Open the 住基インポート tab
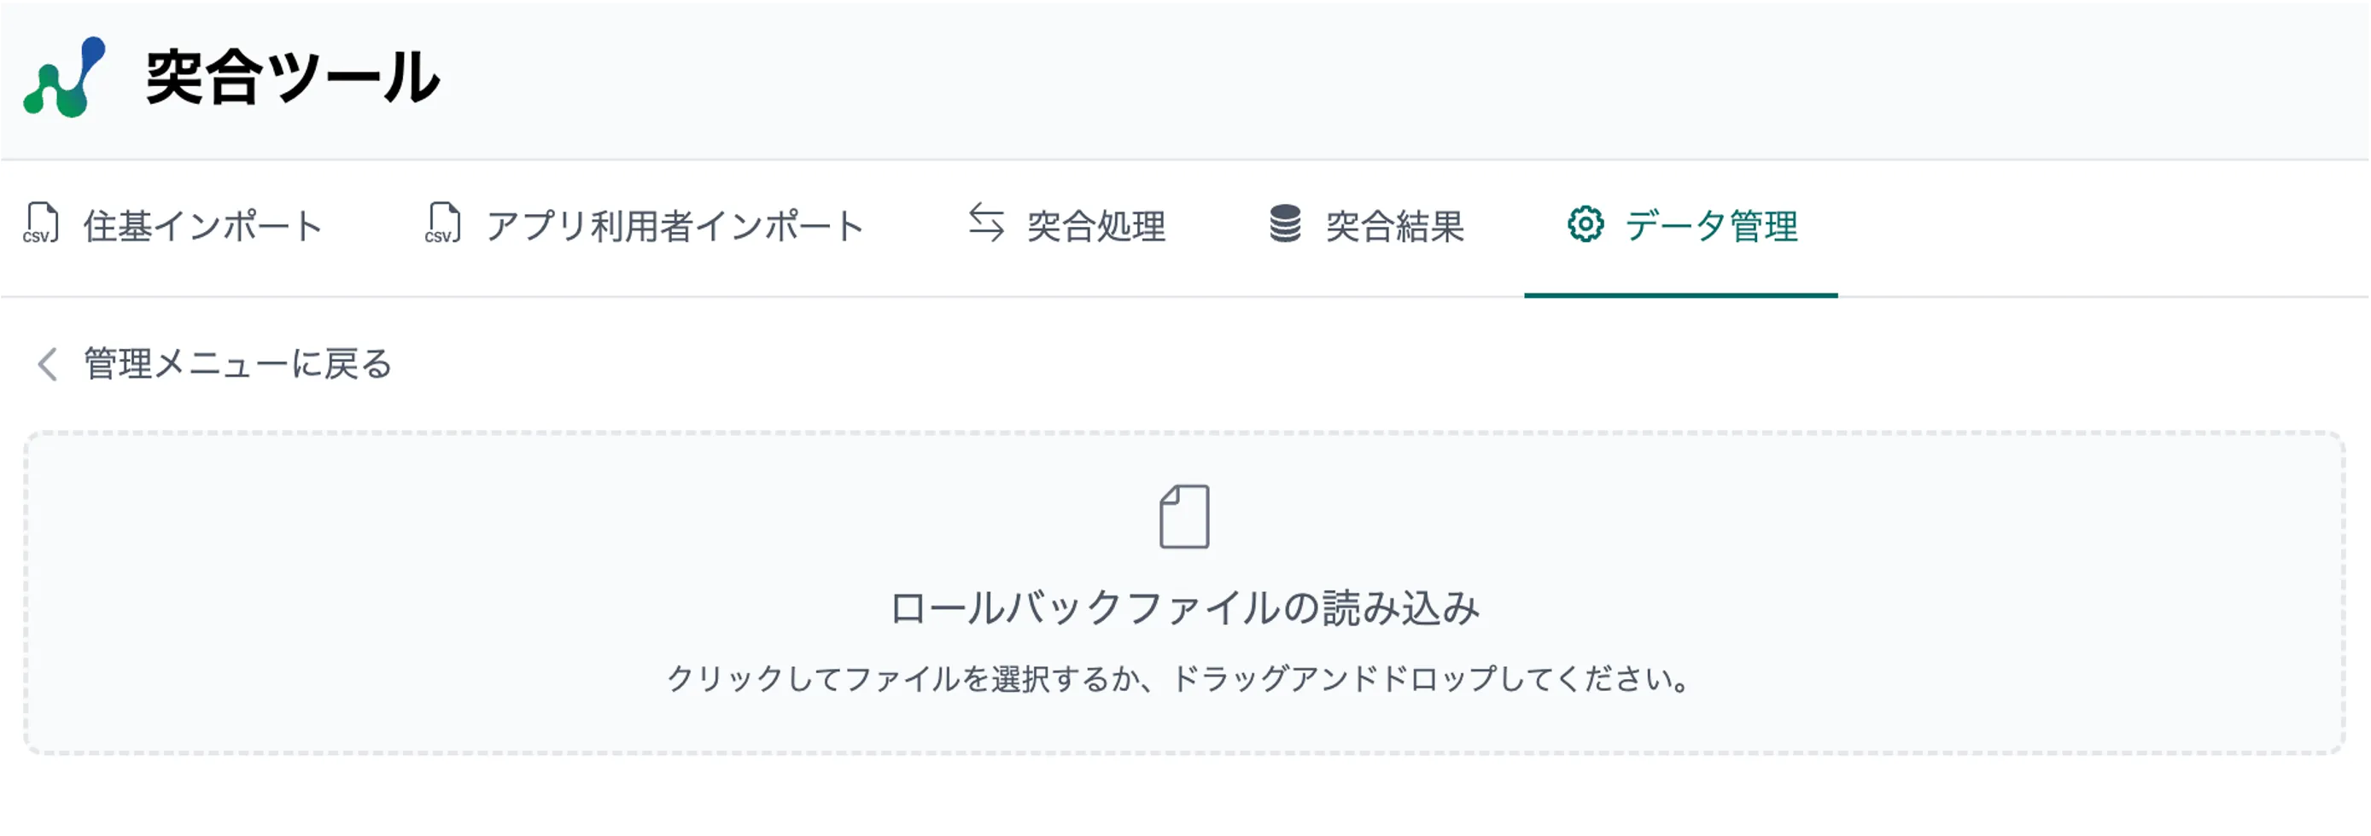Viewport: 2371px width, 836px height. tap(202, 226)
